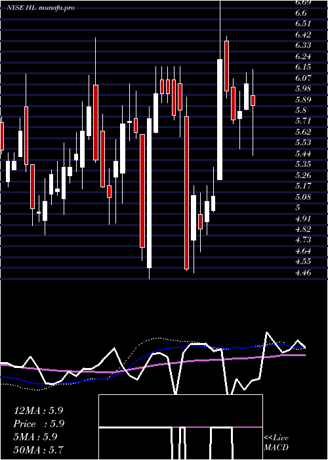
Task: Click the NYSE HL munafa.pro chart title
Action: [41, 8]
